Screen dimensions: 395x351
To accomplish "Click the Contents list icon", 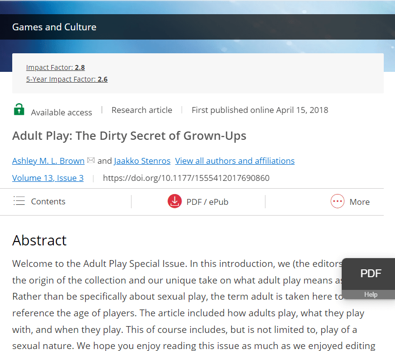I will [19, 201].
